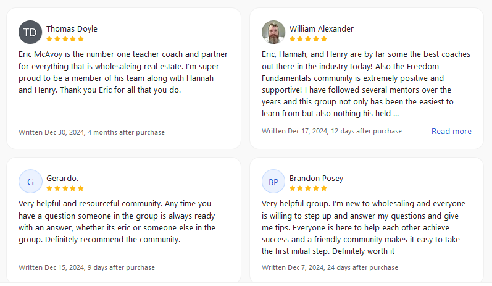Click the Brandon Posey reviewer name
This screenshot has width=492, height=286.
(x=316, y=178)
